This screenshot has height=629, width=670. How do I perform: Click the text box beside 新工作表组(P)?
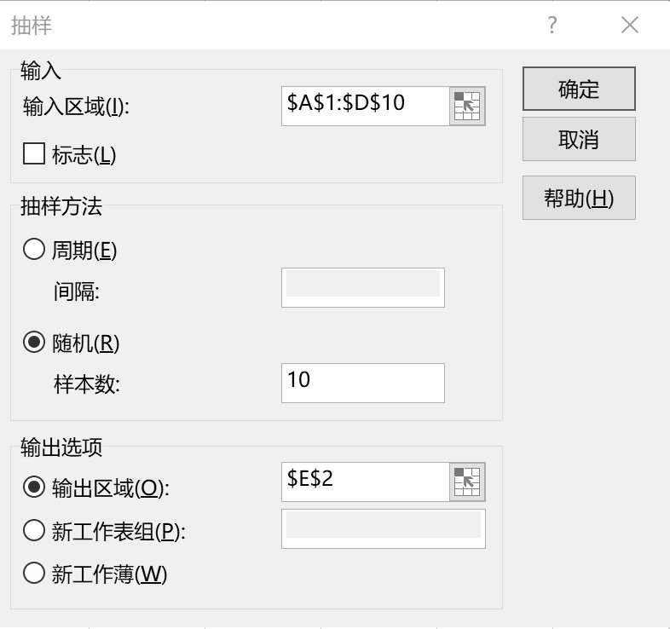384,528
